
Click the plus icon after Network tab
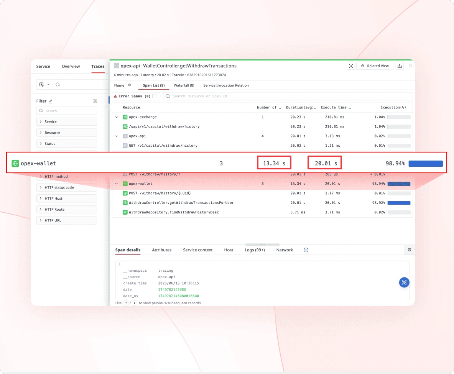(306, 250)
